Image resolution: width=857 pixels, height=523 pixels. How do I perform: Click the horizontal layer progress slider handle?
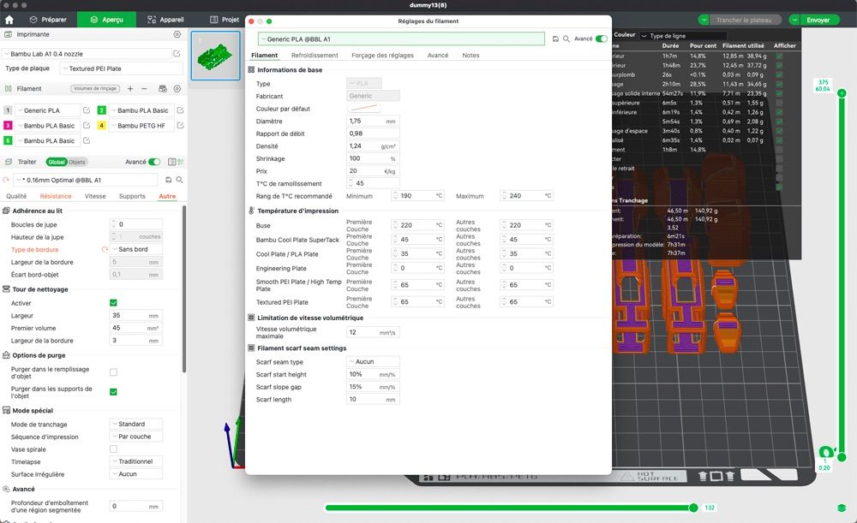tap(693, 508)
